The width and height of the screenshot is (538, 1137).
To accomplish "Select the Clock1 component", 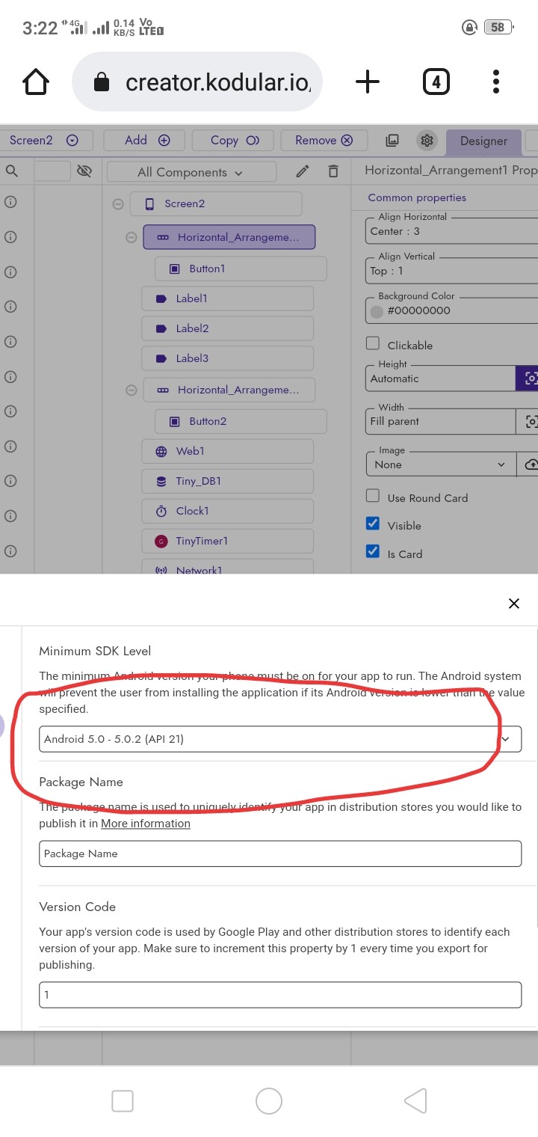I will [227, 511].
